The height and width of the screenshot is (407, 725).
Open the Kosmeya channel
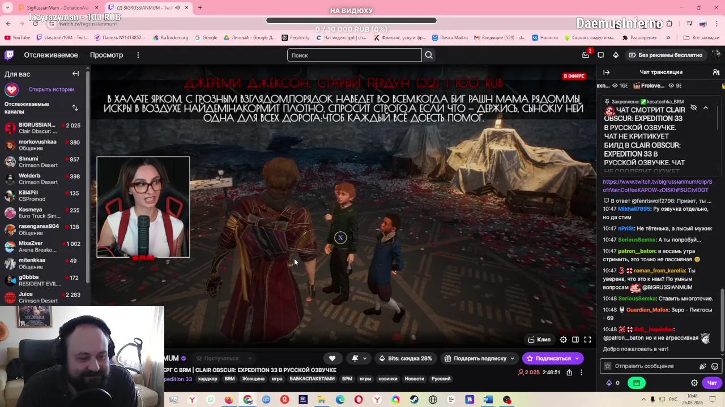click(x=42, y=213)
